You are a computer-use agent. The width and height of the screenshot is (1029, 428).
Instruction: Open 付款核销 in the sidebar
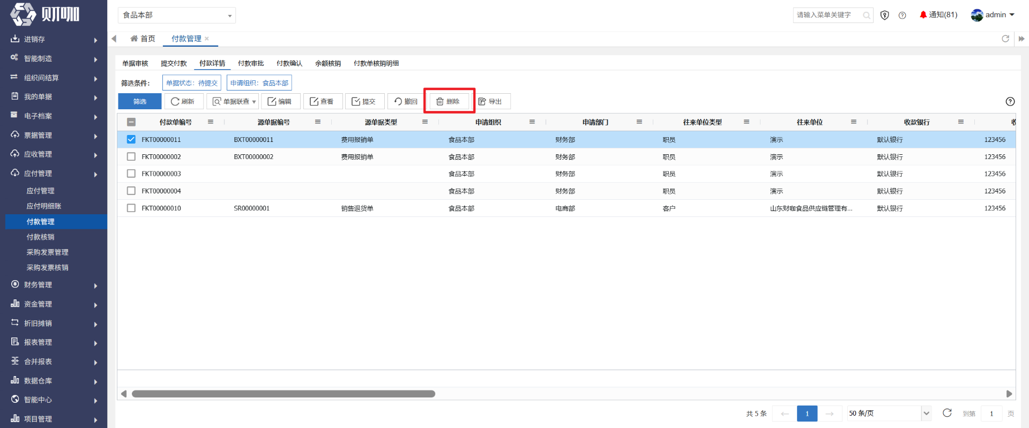tap(41, 237)
